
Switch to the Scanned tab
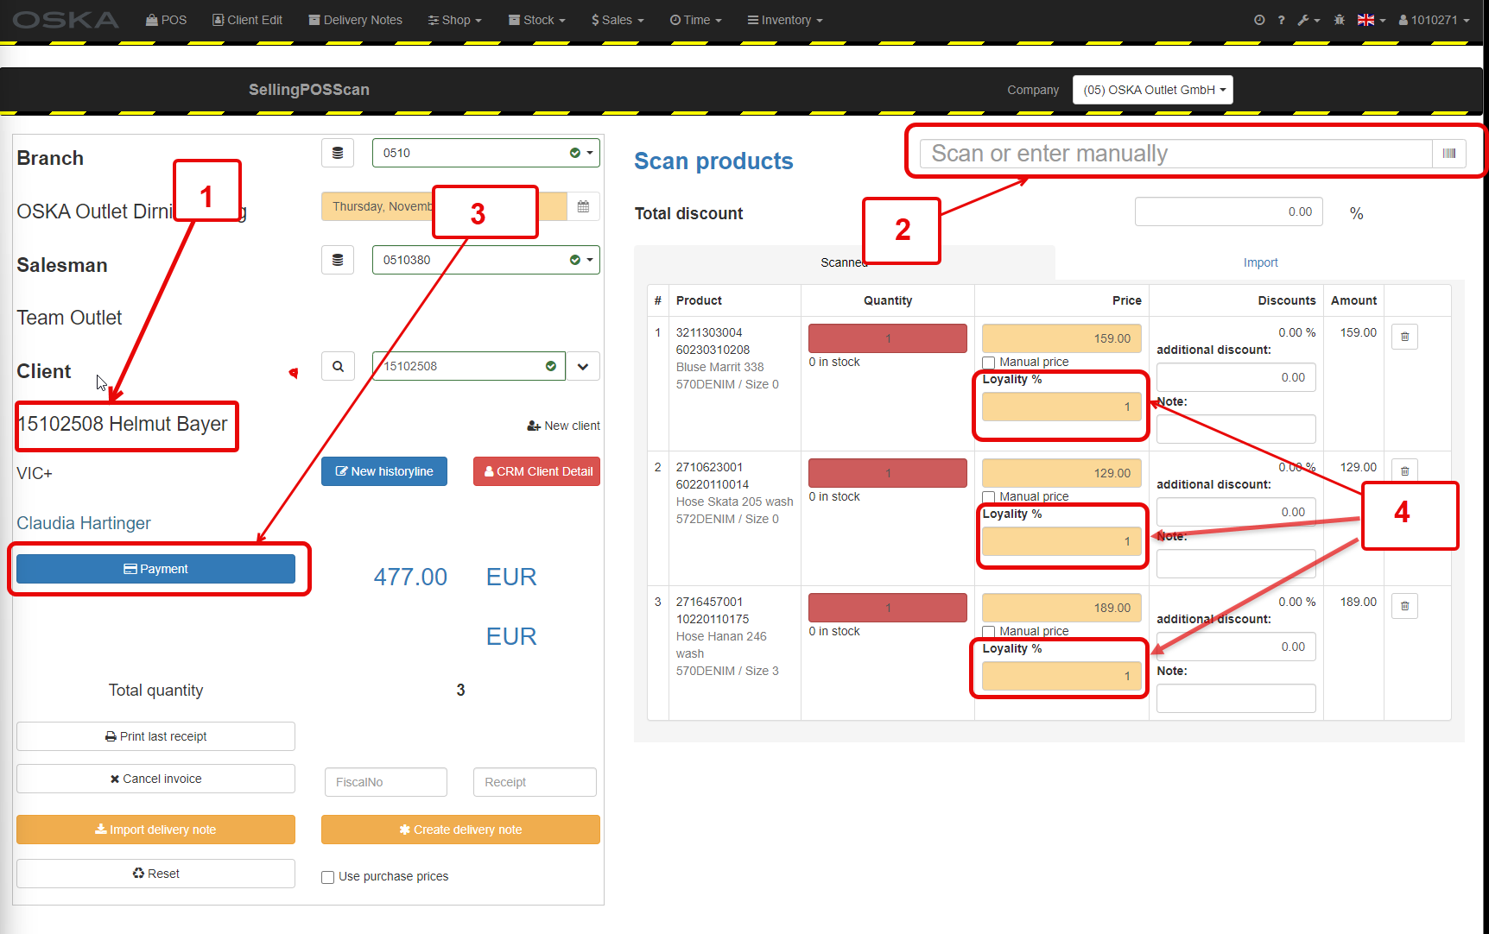844,262
